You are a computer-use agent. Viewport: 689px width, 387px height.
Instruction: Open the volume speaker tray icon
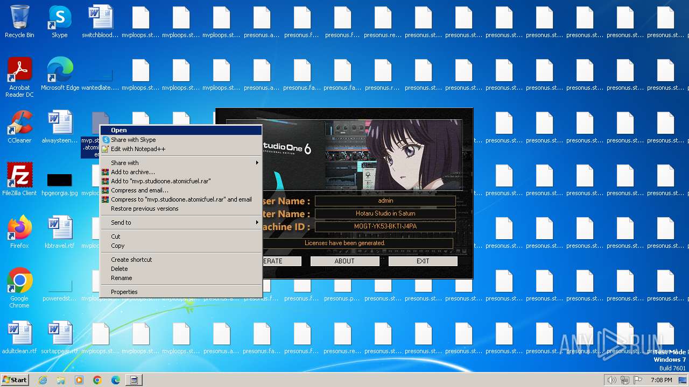[x=611, y=380]
